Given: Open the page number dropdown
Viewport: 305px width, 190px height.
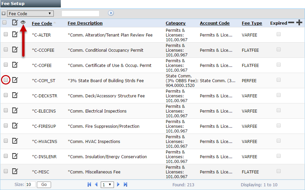Looking at the screenshot, I should (x=108, y=185).
